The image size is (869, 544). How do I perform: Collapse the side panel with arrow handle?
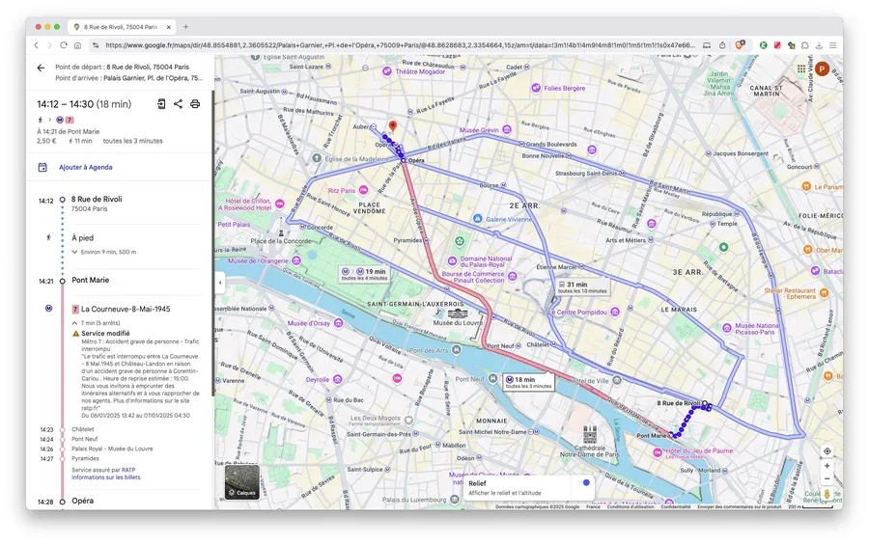tap(220, 283)
